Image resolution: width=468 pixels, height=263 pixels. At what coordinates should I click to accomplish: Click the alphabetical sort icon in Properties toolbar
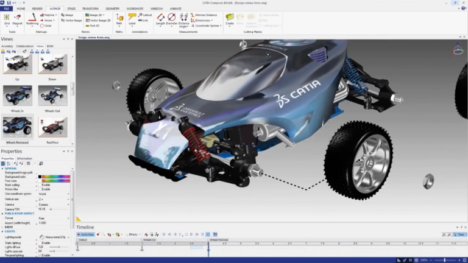(9, 163)
